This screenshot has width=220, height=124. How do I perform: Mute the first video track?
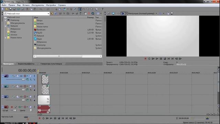tap(31, 76)
